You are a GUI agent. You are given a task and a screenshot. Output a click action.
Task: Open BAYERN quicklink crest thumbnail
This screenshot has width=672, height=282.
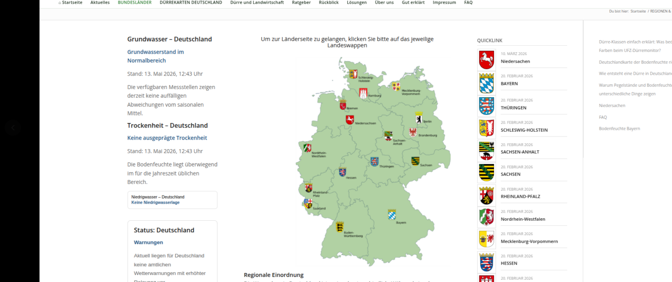[x=487, y=83]
